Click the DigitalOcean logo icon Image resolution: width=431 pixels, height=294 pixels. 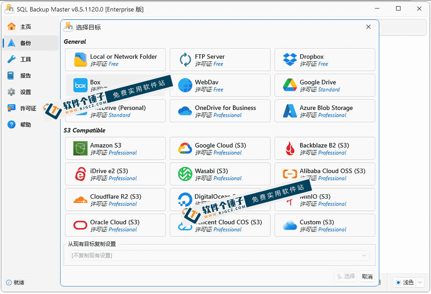click(185, 199)
